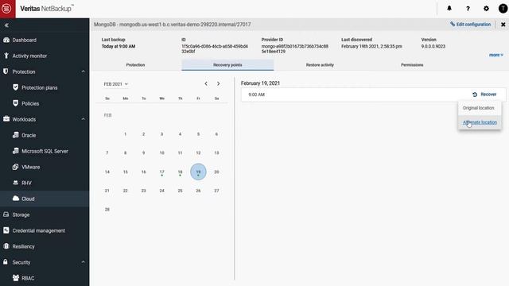This screenshot has width=509, height=286.
Task: Switch to the Restore activity tab
Action: [320, 65]
